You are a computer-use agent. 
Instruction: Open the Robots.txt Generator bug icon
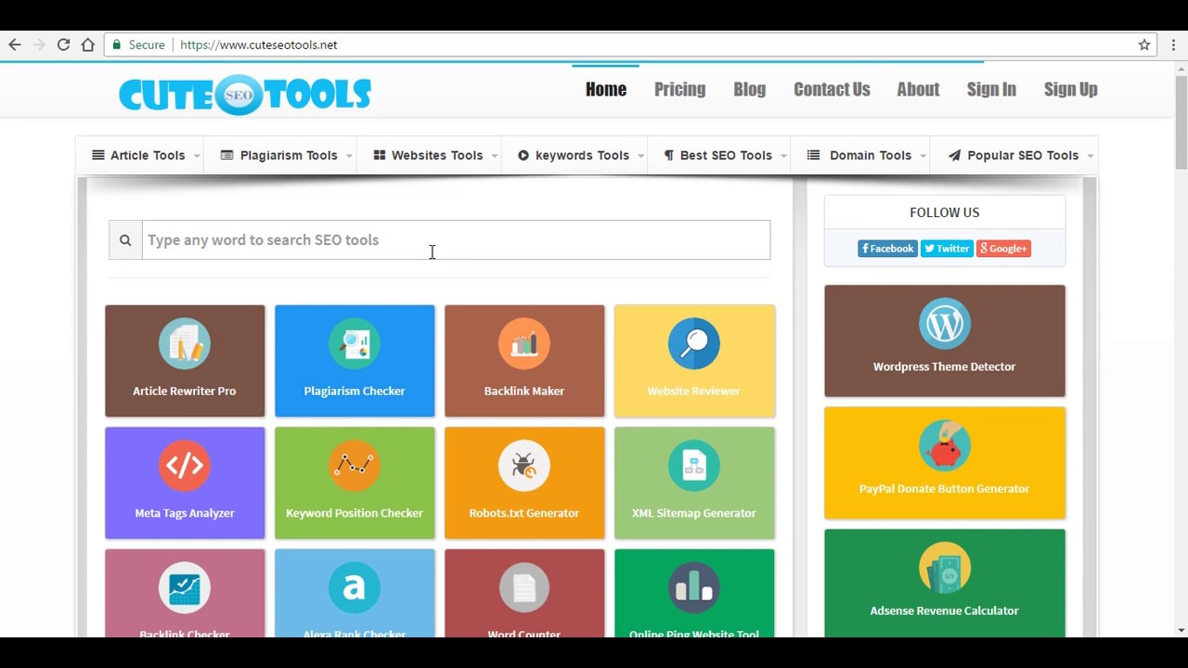[x=524, y=466]
